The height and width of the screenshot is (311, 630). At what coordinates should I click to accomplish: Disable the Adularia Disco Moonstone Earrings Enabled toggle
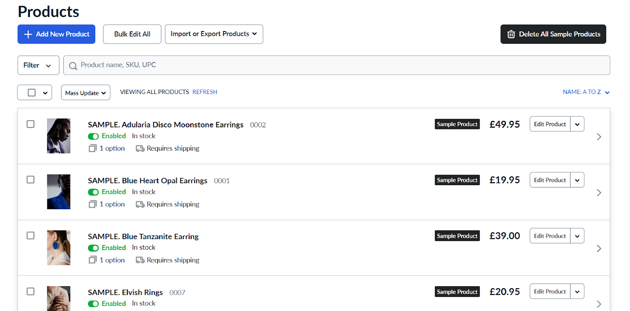tap(93, 136)
